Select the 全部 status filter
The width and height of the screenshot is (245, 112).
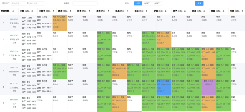pyautogui.click(x=138, y=3)
